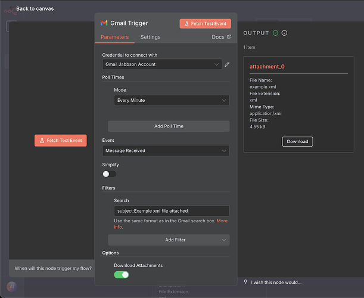Open the Message Received event dropdown

[166, 151]
